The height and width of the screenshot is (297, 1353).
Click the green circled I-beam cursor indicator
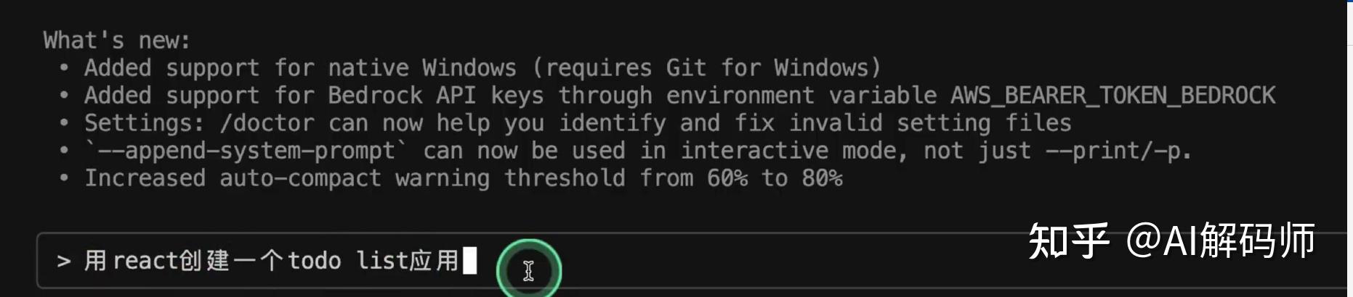[x=529, y=270]
